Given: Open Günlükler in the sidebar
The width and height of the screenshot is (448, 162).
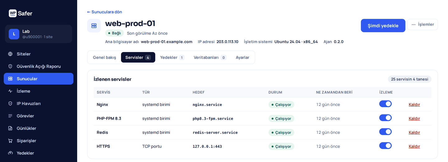Looking at the screenshot, I should 39,128.
